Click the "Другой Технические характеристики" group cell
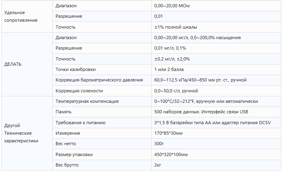Screen dimensions: 283x173 coord(21,133)
